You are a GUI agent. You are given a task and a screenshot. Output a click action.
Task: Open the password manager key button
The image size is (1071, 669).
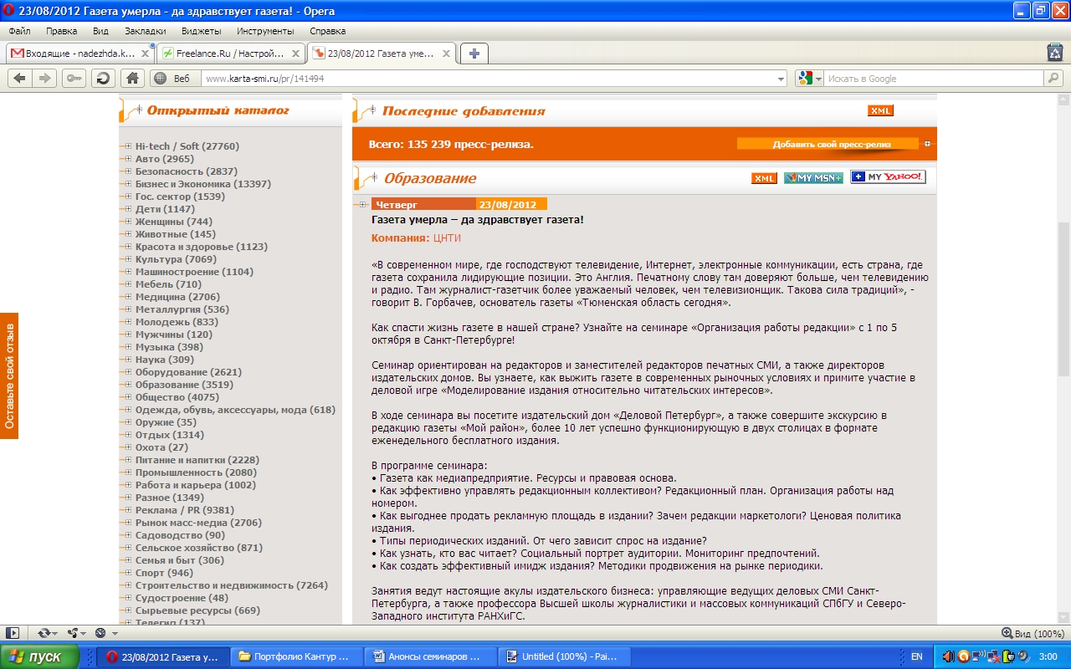point(74,78)
